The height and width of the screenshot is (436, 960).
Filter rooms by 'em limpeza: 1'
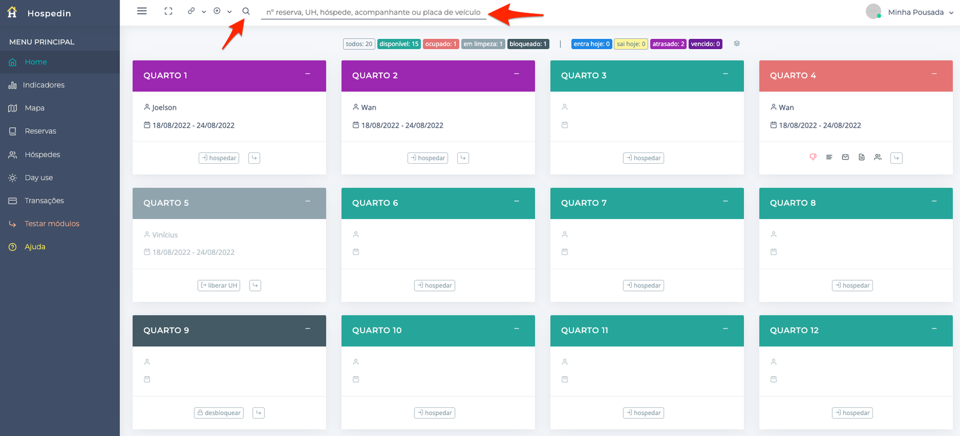pos(483,44)
